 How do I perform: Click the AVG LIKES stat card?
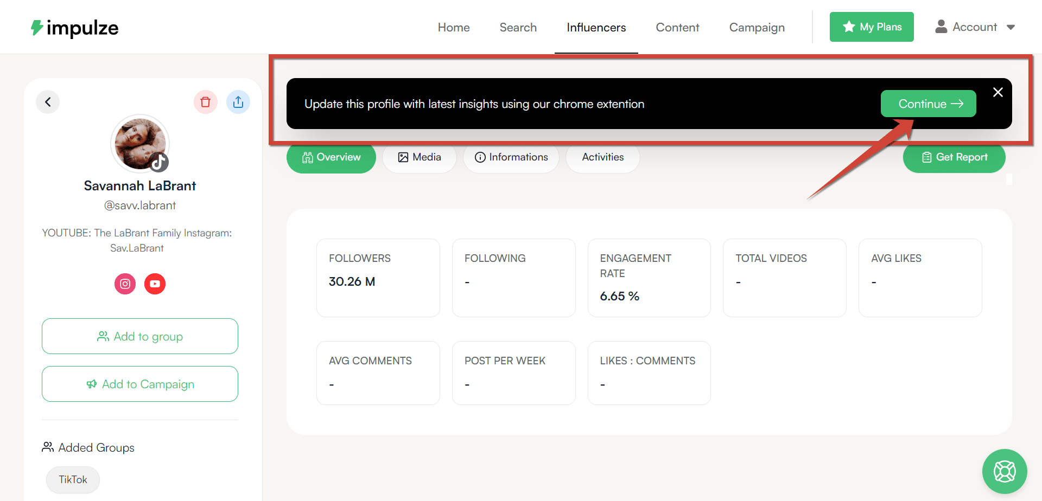[920, 278]
